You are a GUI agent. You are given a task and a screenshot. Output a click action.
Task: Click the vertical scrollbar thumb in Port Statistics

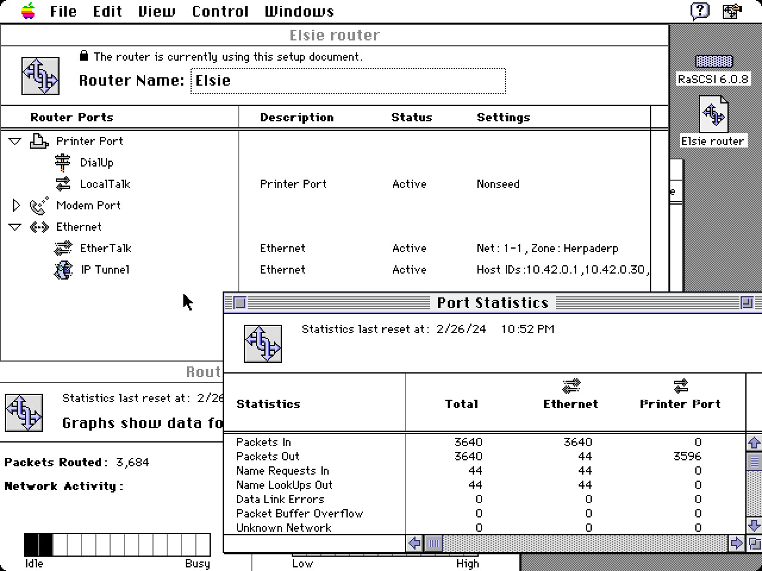click(754, 461)
